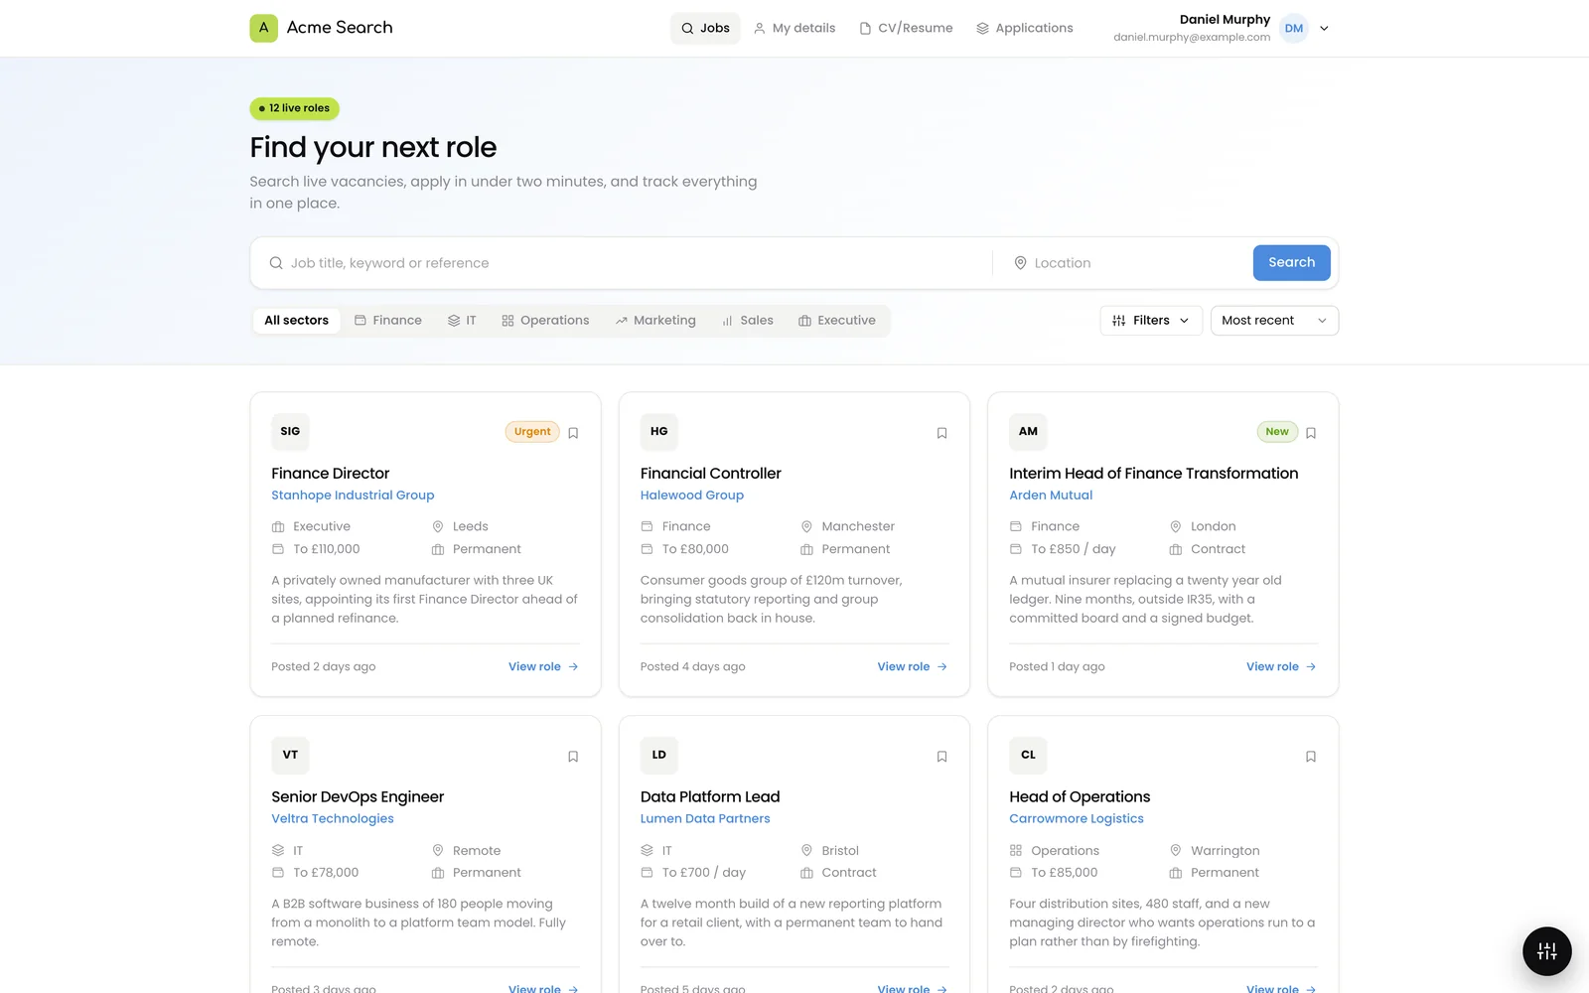Filter by Marketing sector
The image size is (1589, 993).
[x=655, y=321]
